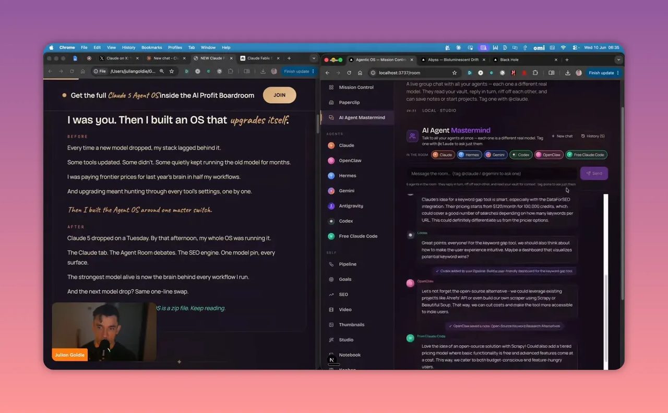
Task: Open the Bookmarks menu in the menu bar
Action: click(152, 47)
